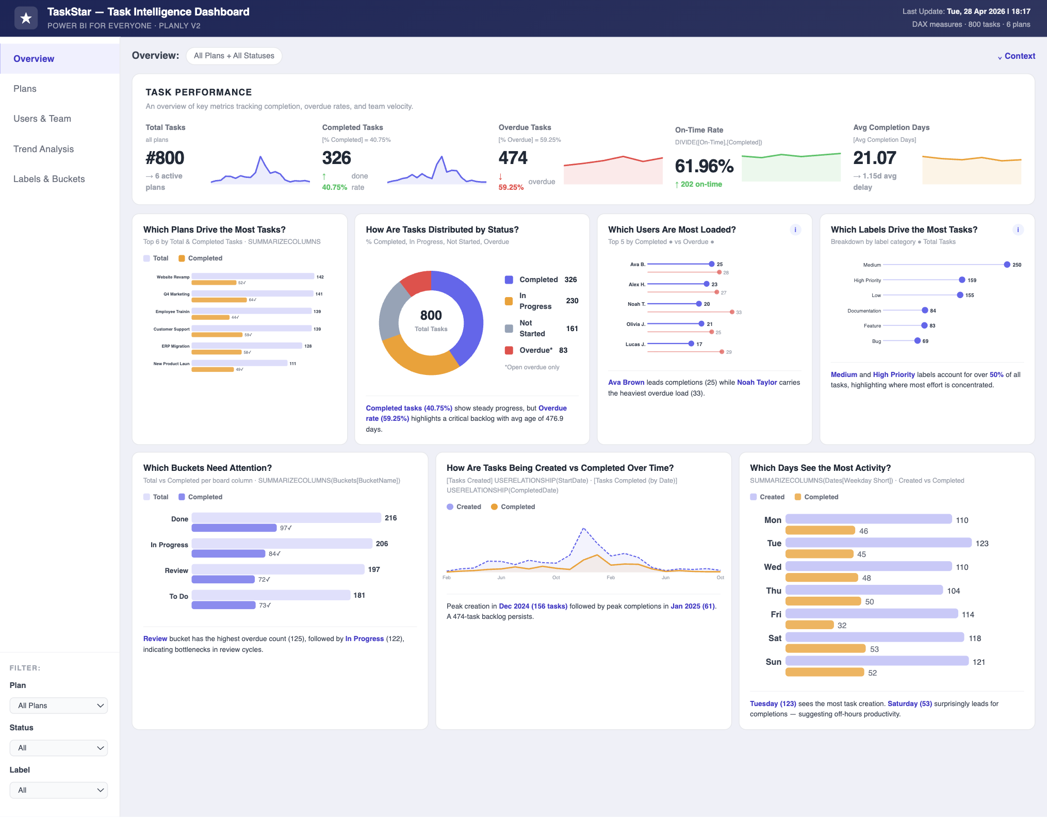Switch to Trend Analysis view
This screenshot has height=819, width=1047.
(x=60, y=149)
